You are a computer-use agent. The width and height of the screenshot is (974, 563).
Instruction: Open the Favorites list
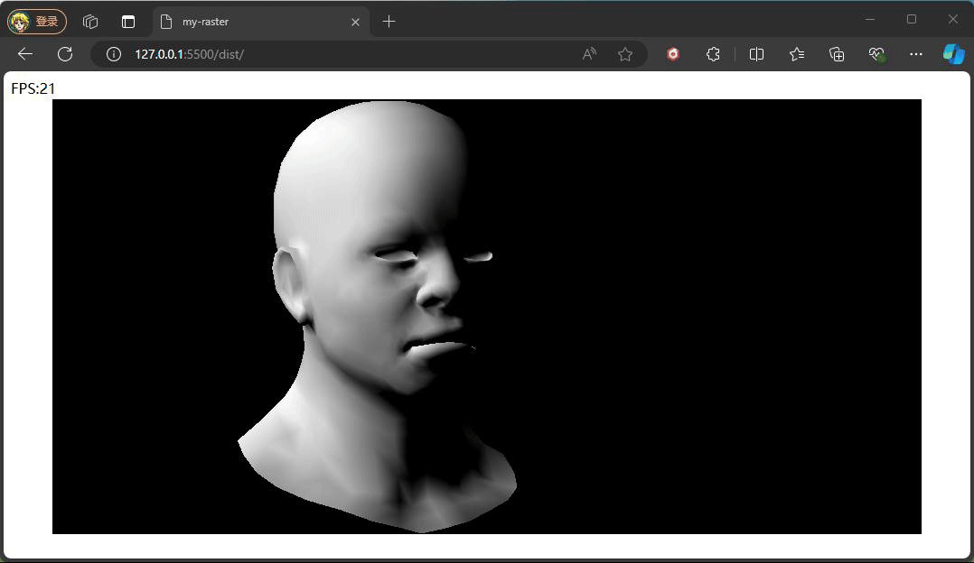point(797,54)
